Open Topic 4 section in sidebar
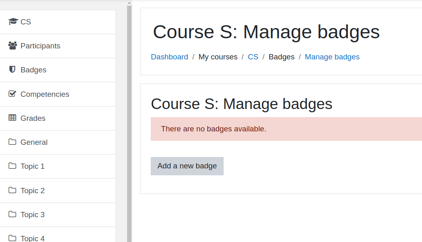The height and width of the screenshot is (242, 422). coord(58,235)
